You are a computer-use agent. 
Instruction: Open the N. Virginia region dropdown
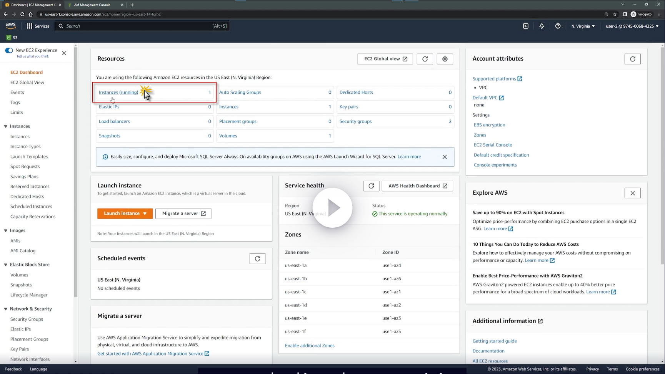tap(583, 26)
